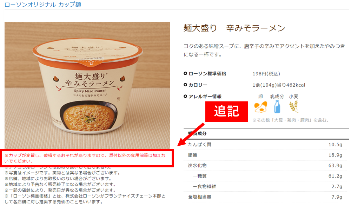Select the 食塩相当量 nutrition row
The width and height of the screenshot is (351, 206).
click(266, 197)
